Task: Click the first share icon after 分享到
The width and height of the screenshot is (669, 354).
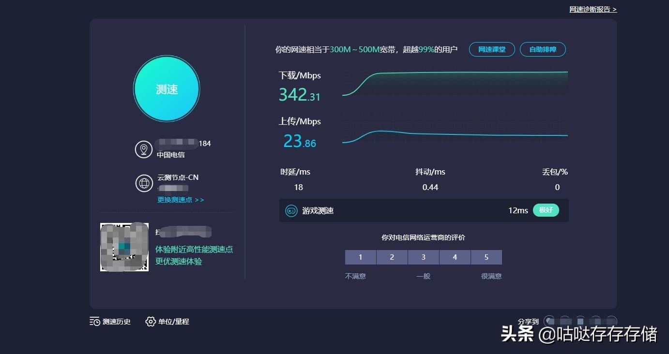Action: point(549,321)
